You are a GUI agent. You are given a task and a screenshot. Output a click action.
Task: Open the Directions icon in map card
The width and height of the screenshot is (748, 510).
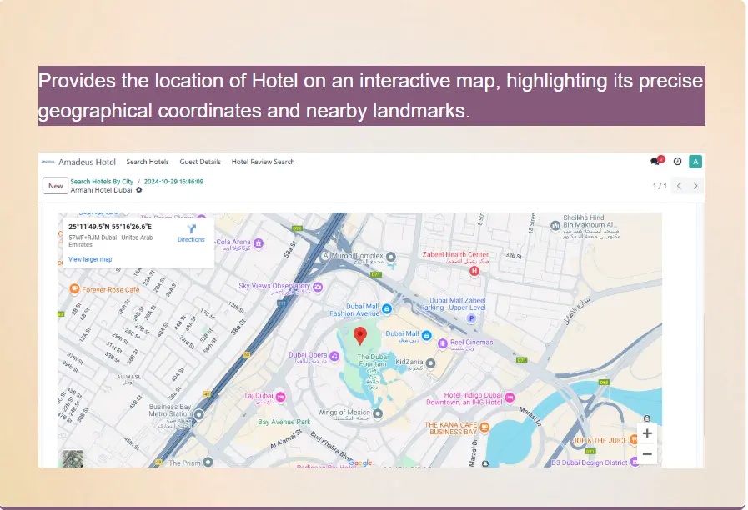coord(191,229)
